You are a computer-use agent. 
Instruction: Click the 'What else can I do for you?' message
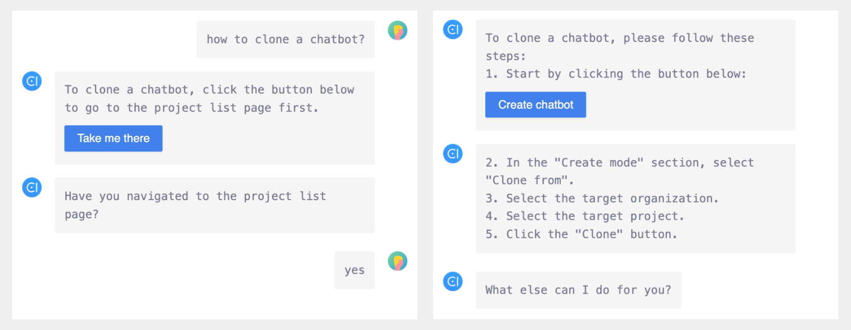[578, 290]
